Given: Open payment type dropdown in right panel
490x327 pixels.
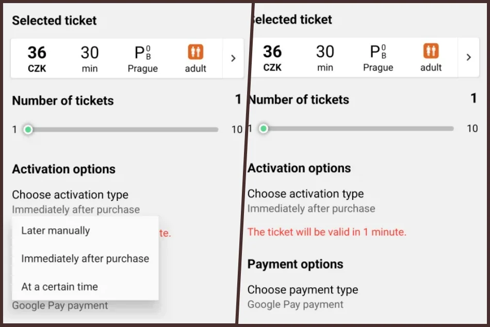Looking at the screenshot, I should point(302,297).
